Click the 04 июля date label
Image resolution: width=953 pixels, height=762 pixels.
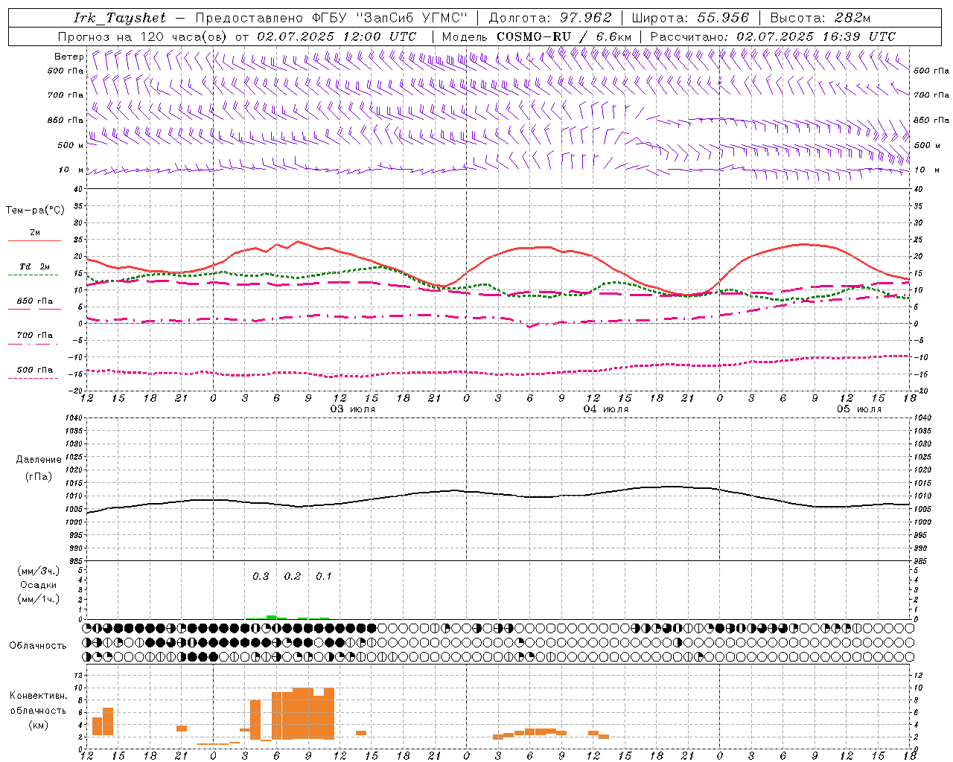point(605,409)
